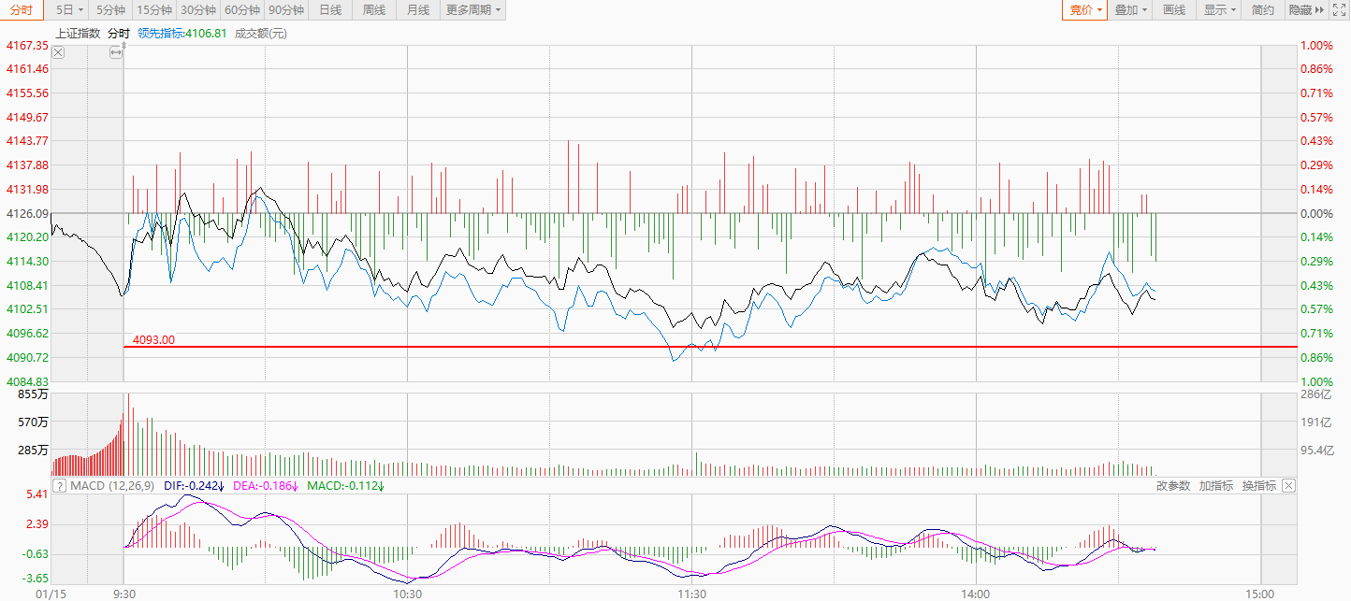The image size is (1351, 601).
Task: Expand the 显示 display options dropdown
Action: 1220,10
